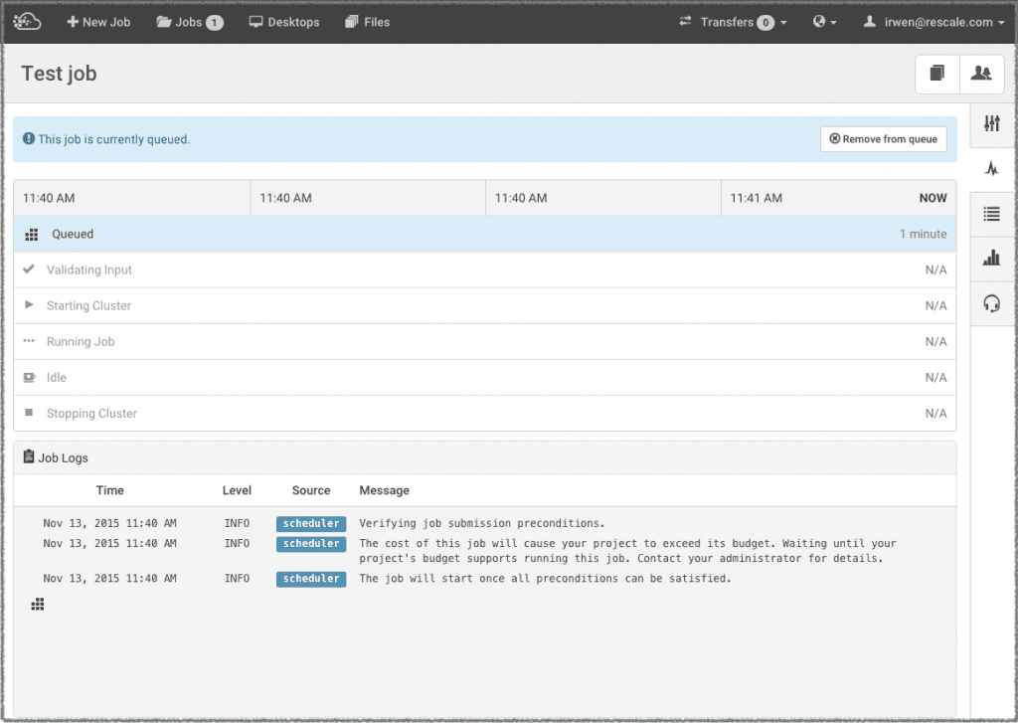Click the Validating Input status row
This screenshot has height=723, width=1018.
click(x=484, y=270)
